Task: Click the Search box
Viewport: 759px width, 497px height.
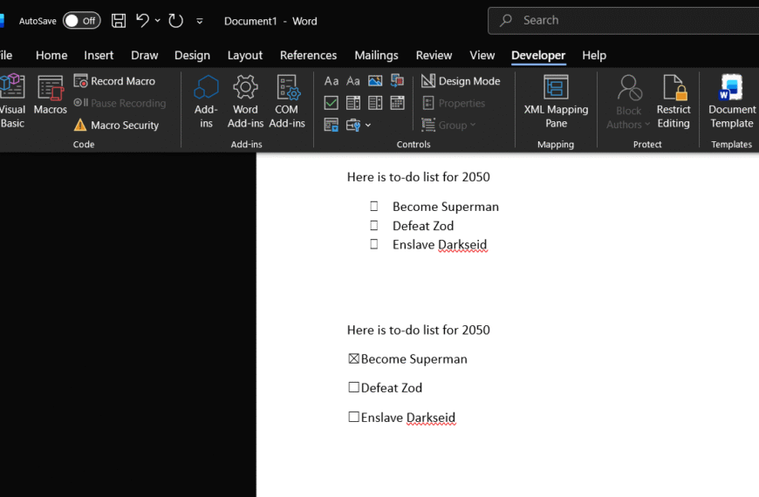Action: (x=624, y=20)
